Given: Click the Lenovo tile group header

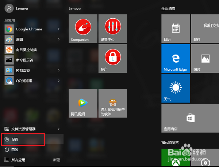Looking at the screenshot, I should 74,9.
